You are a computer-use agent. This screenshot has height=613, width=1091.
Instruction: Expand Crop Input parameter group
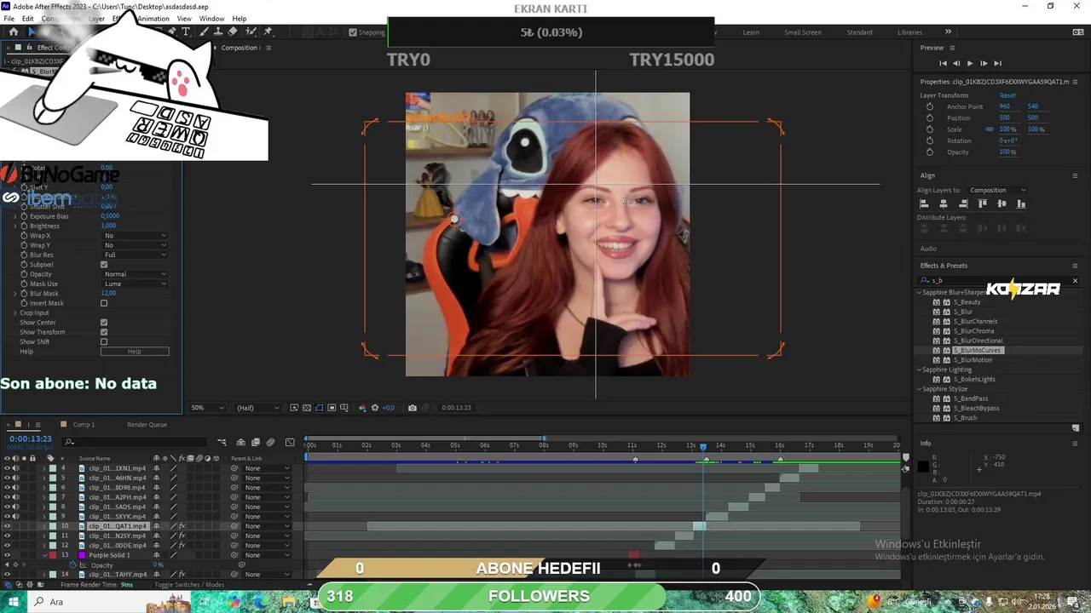point(14,313)
